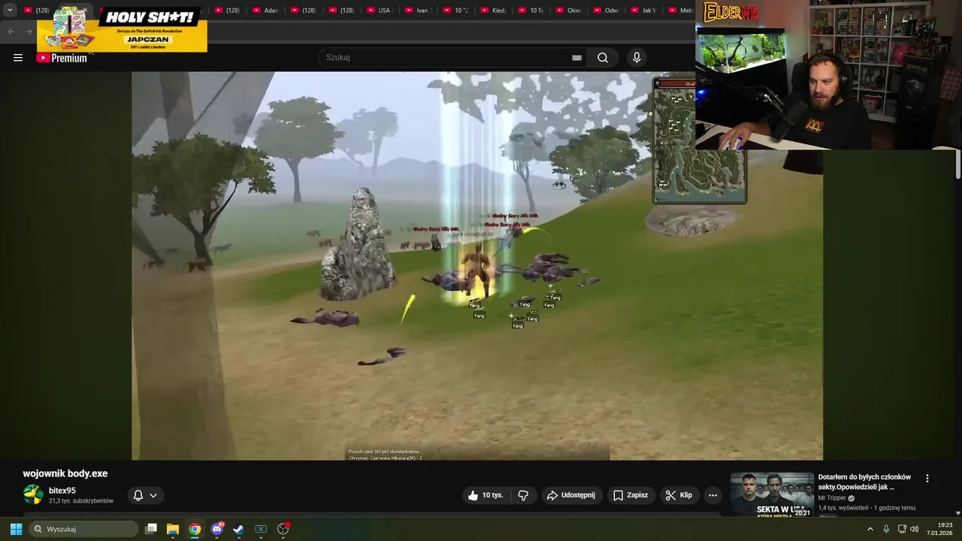Open options menu for the recommended video
962x541 pixels.
pyautogui.click(x=927, y=479)
